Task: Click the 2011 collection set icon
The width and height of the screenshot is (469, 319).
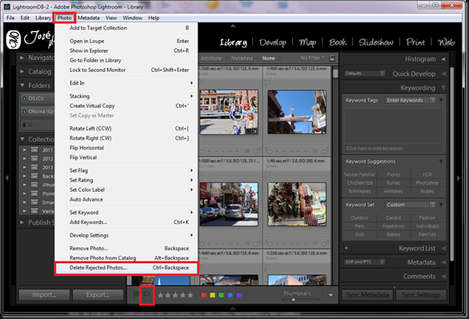Action: click(34, 150)
